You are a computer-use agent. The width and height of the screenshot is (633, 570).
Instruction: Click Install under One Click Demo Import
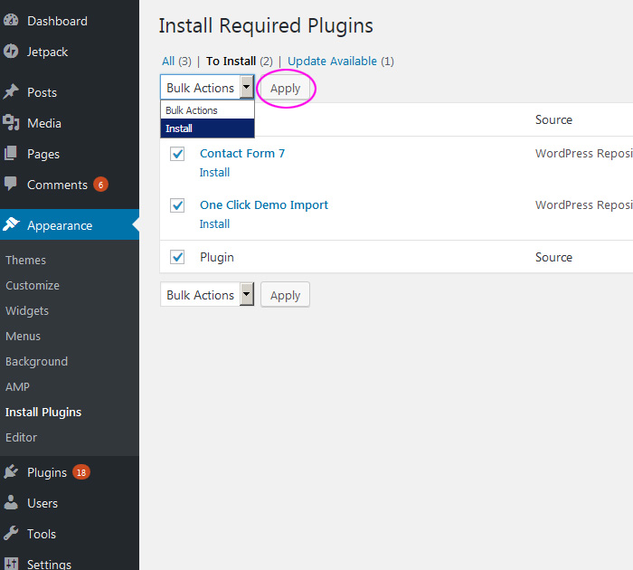coord(214,223)
